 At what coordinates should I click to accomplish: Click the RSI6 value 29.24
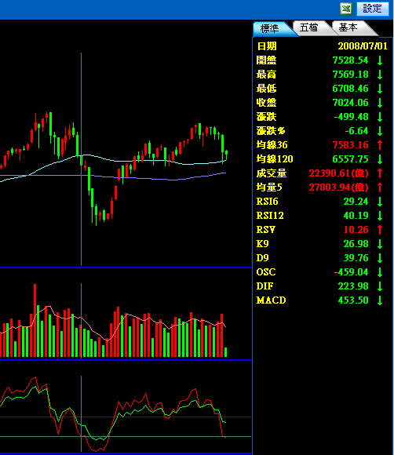tap(356, 202)
